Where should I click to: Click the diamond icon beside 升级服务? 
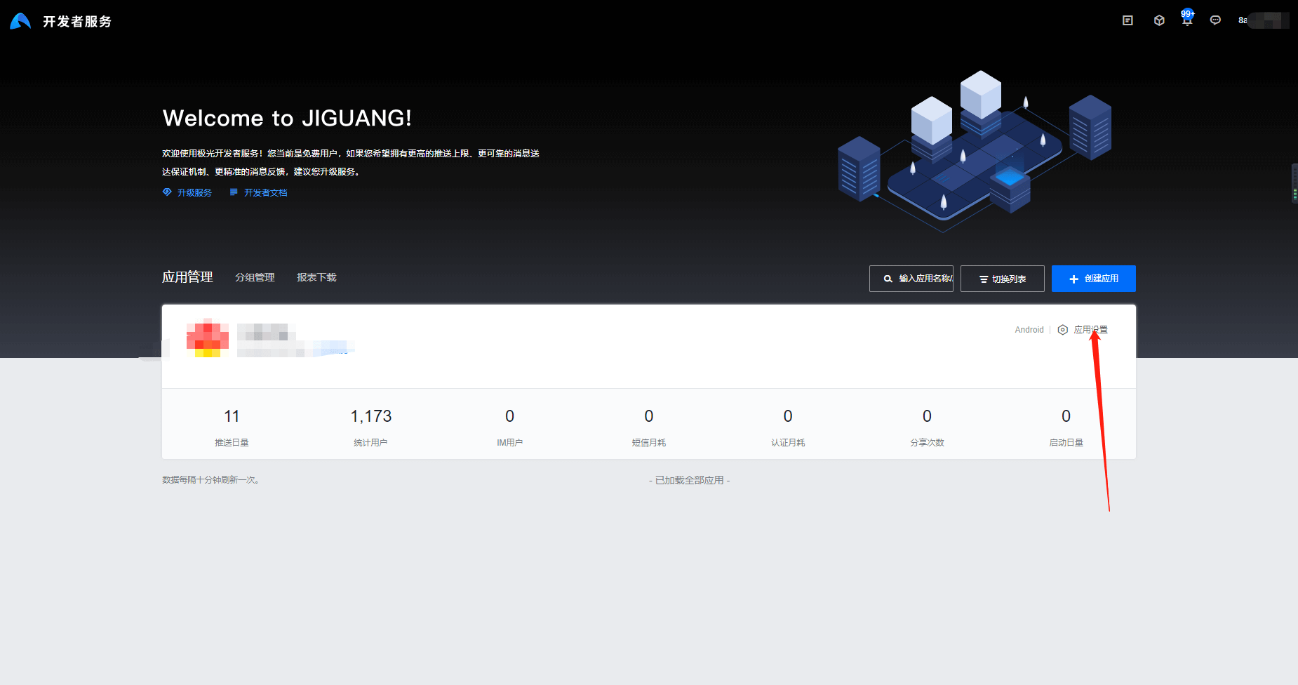pyautogui.click(x=167, y=192)
